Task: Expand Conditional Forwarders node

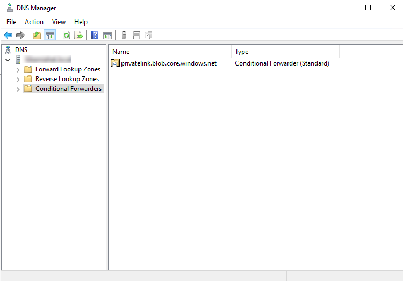Action: 18,89
